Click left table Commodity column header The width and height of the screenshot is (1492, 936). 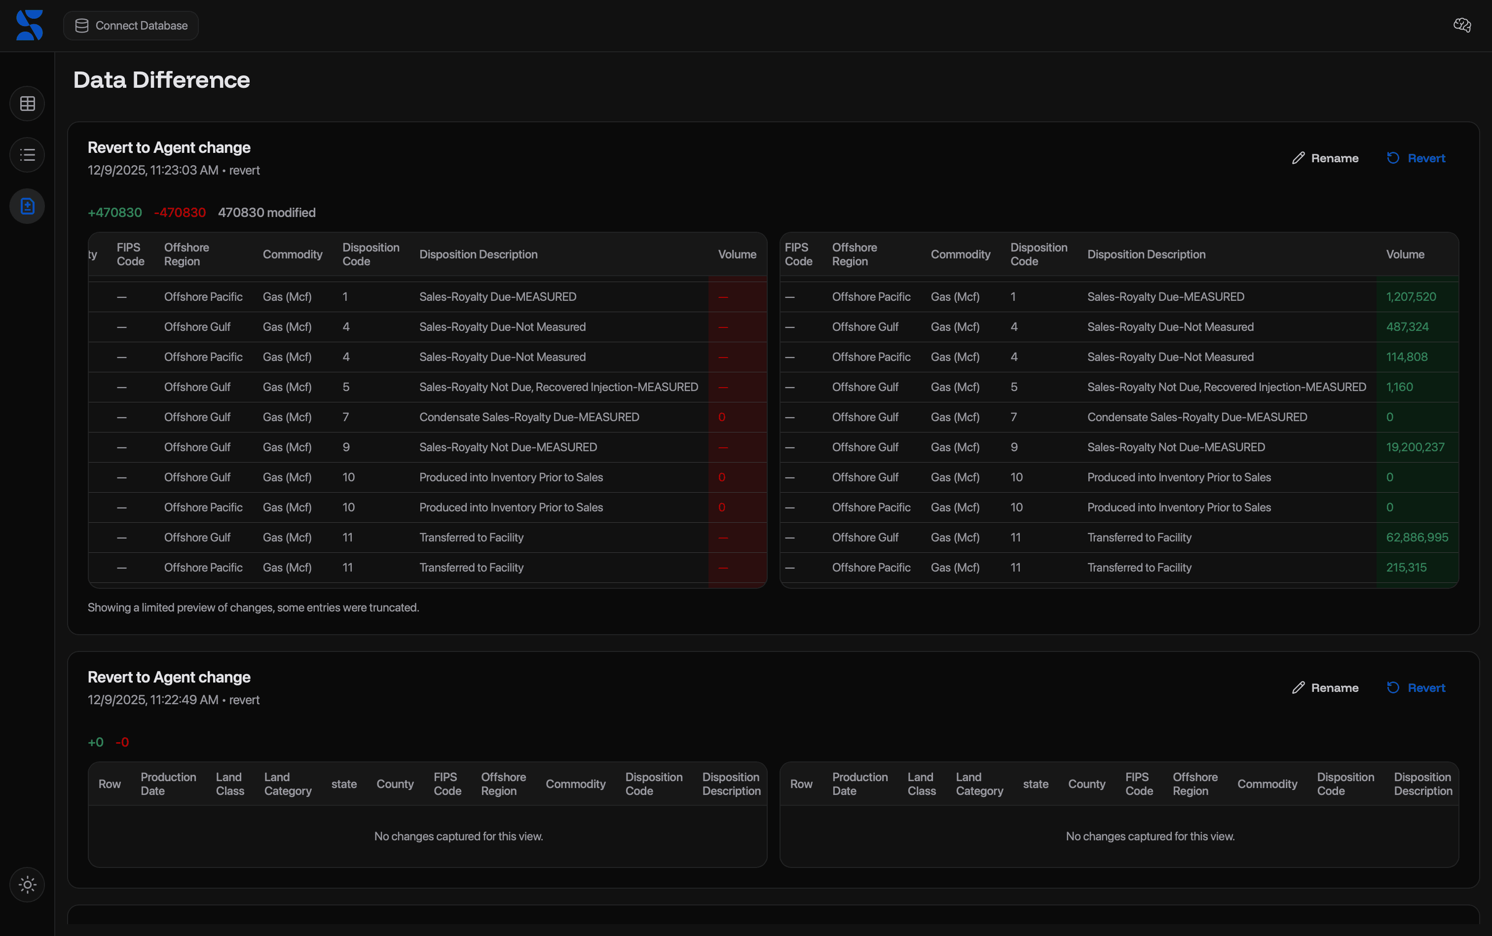(292, 254)
